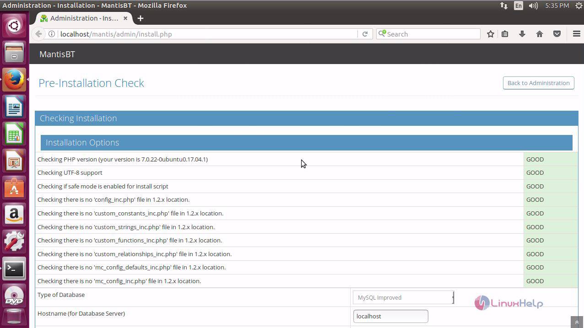Go to the Firefox home page
The image size is (584, 328).
[x=540, y=34]
